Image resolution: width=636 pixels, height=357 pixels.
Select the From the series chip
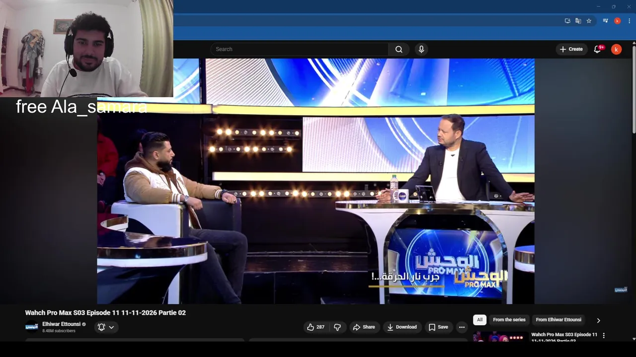point(509,320)
